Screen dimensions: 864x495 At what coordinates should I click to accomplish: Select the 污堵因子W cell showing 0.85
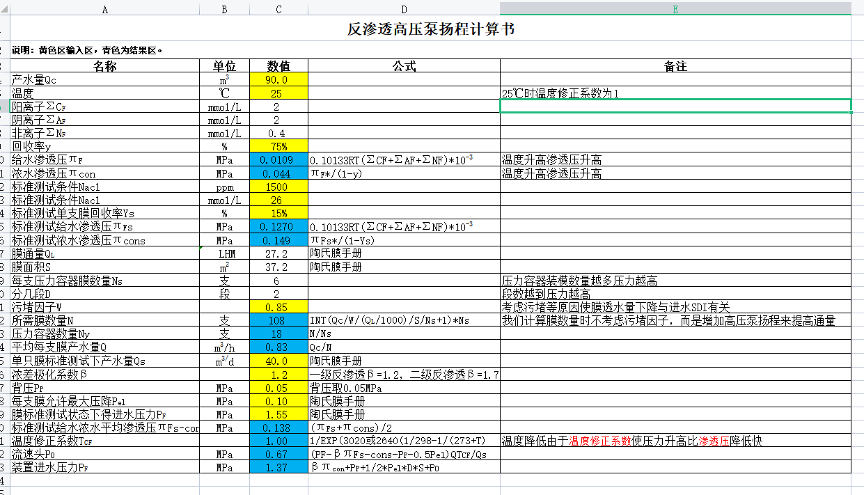(278, 306)
